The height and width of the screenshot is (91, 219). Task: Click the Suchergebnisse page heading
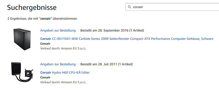[32, 7]
